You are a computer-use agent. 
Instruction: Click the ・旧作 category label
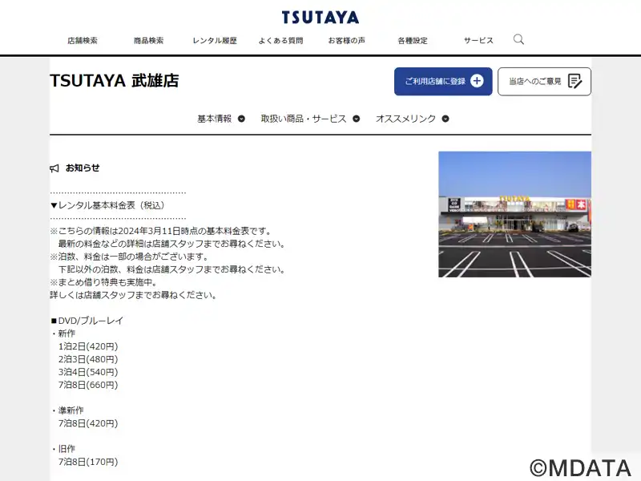(63, 449)
